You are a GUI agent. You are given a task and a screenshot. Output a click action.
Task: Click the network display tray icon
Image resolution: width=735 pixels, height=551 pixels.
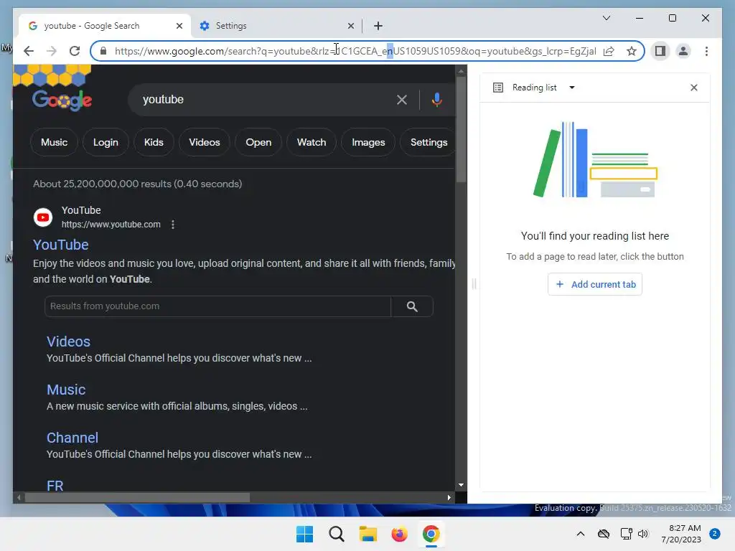[x=626, y=534]
